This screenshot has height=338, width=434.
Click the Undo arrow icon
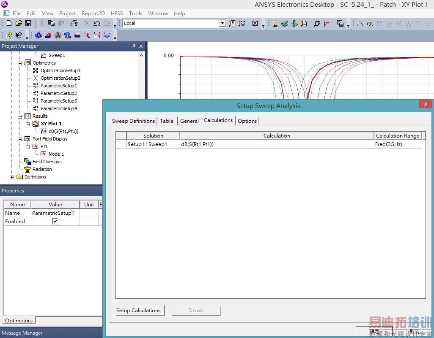(97, 23)
